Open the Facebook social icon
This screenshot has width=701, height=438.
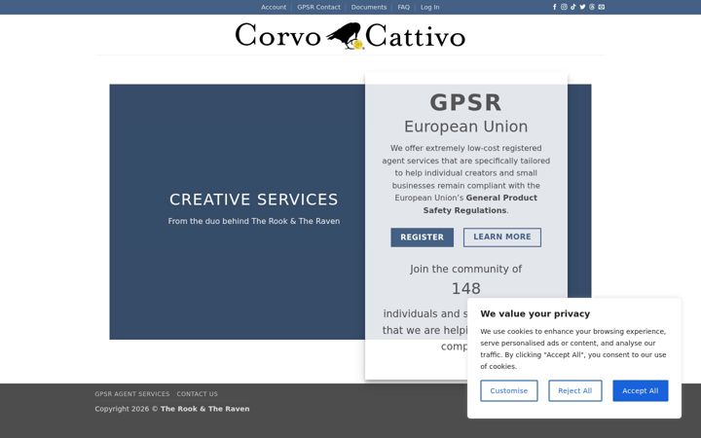click(x=554, y=7)
